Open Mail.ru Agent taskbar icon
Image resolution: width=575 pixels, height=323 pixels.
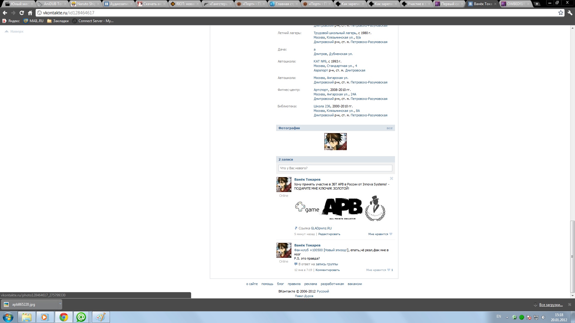[81, 317]
